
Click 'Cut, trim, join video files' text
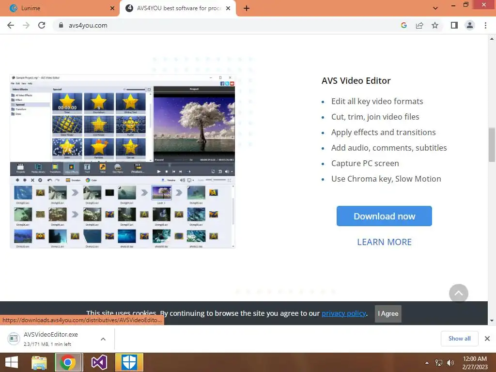pos(375,117)
